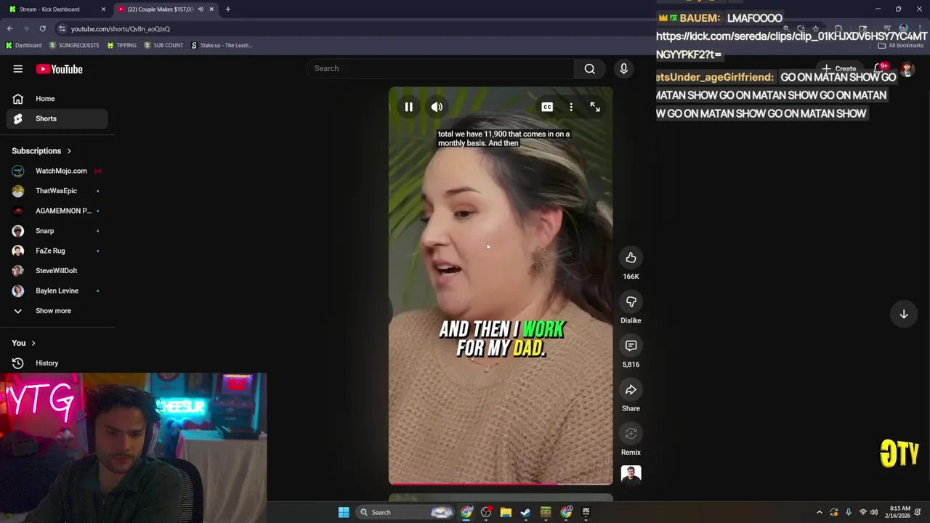
Task: Open a new browser tab
Action: 227,9
